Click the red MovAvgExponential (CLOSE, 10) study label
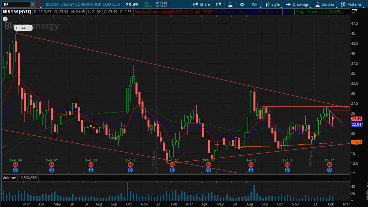368x207 pixels. tap(168, 12)
